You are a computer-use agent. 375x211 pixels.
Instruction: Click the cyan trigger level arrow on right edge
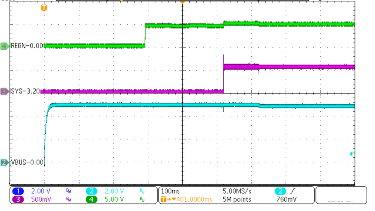click(x=351, y=154)
